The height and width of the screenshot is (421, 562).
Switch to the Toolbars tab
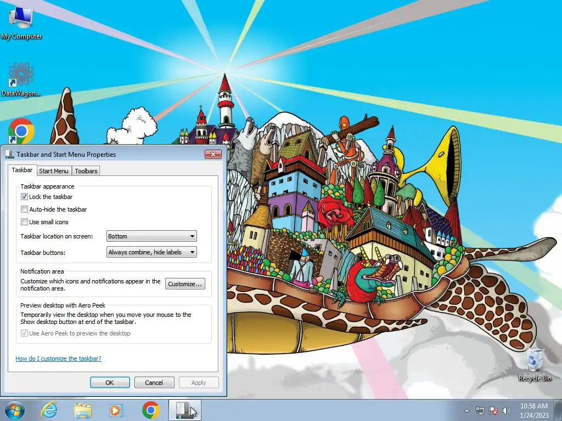[86, 171]
